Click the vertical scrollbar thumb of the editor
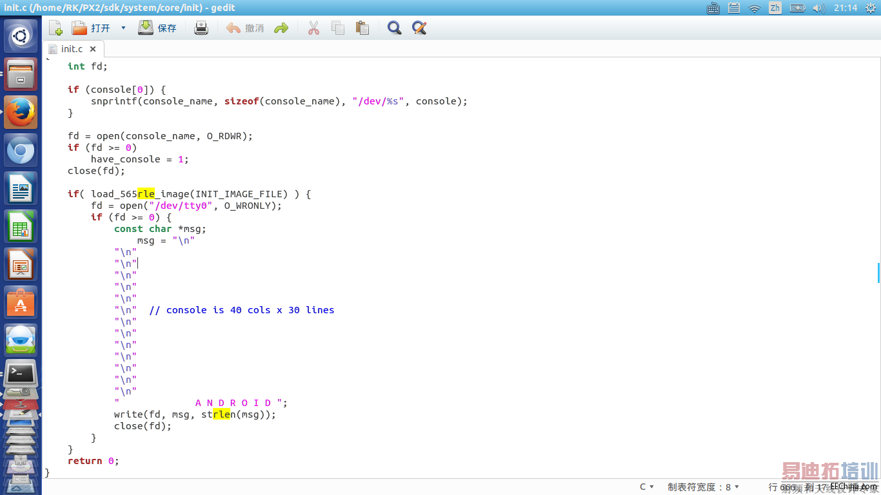 pos(878,272)
